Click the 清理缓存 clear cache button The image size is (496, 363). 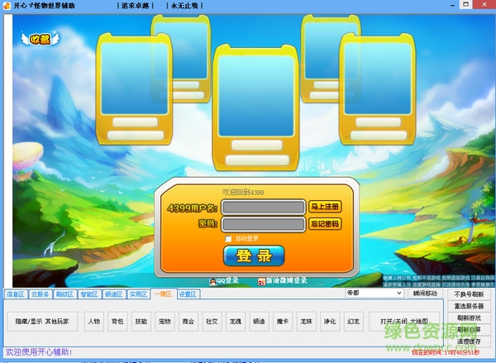pos(469,342)
